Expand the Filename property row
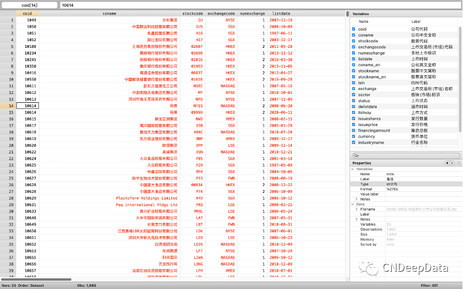 356,209
